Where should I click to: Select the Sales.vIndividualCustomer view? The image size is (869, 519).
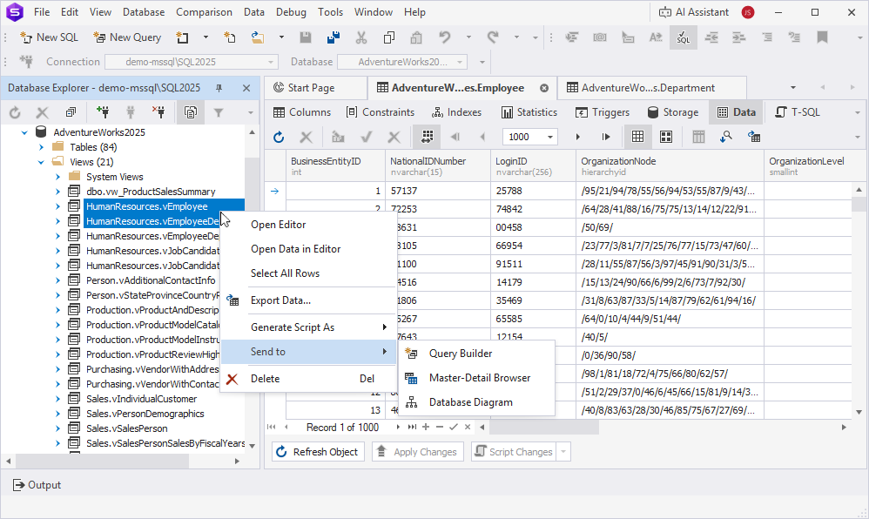(x=141, y=399)
